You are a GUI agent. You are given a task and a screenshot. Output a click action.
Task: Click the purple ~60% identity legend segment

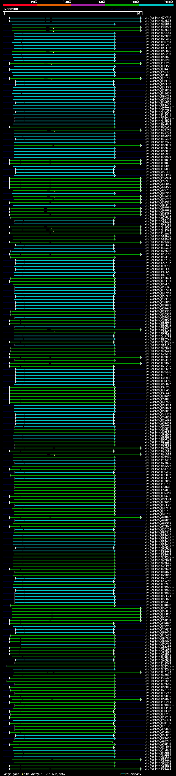(x=88, y=5)
